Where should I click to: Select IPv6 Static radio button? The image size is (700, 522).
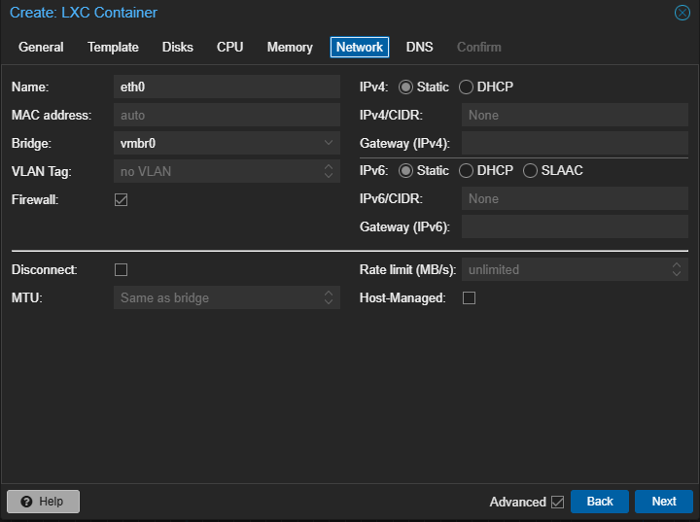click(405, 170)
